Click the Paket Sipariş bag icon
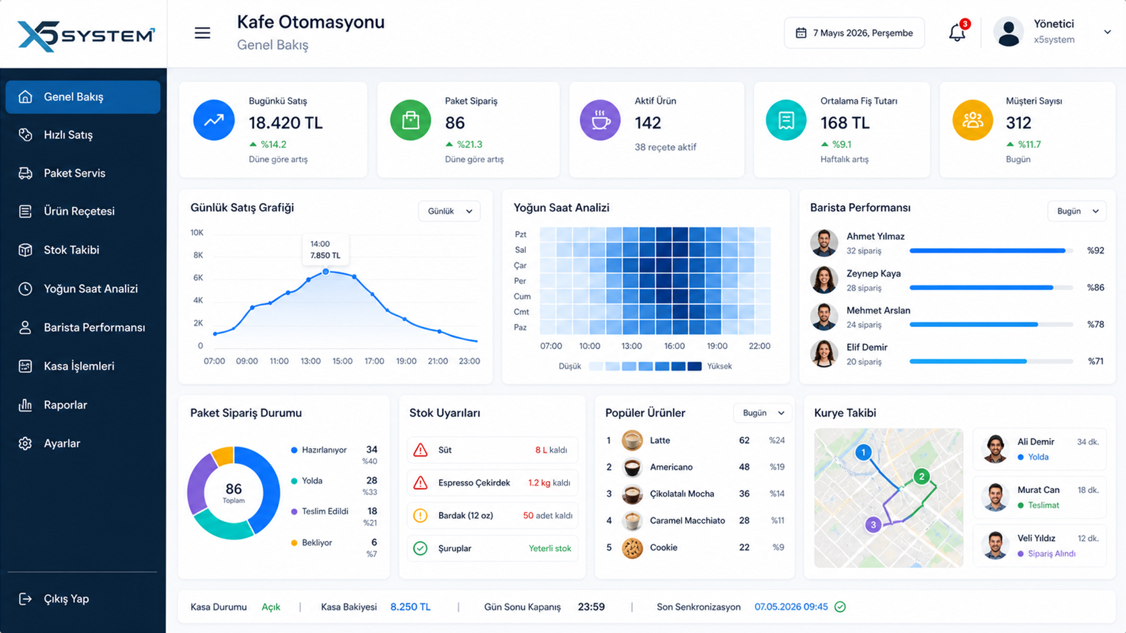Viewport: 1126px width, 633px height. 410,120
